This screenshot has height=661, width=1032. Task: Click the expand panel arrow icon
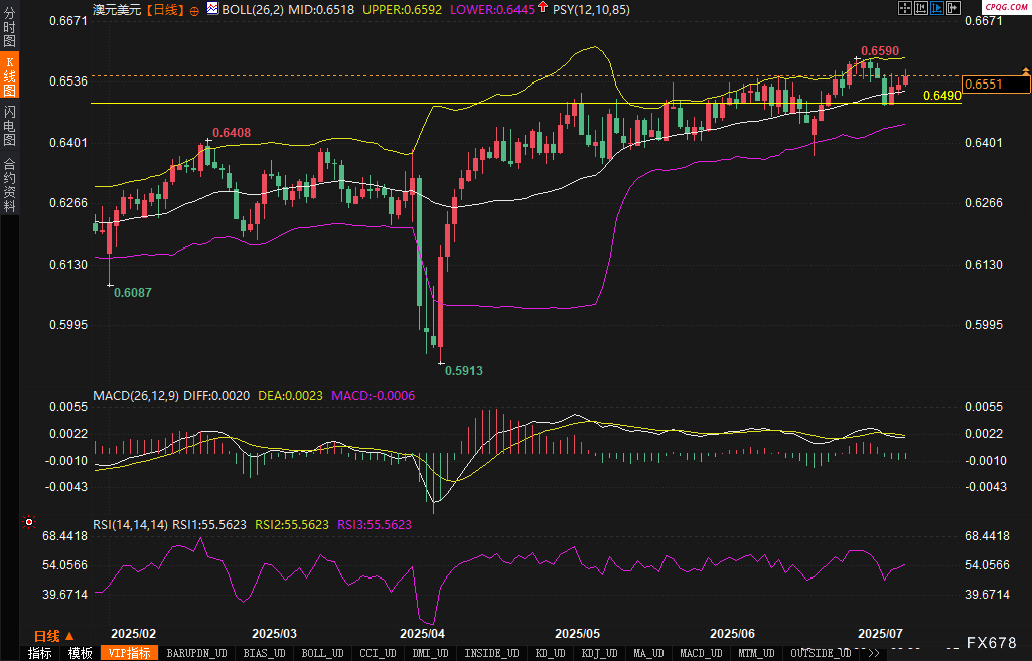(953, 8)
